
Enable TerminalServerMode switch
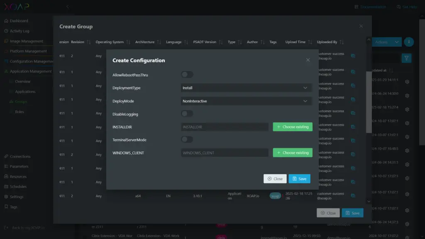click(x=187, y=139)
